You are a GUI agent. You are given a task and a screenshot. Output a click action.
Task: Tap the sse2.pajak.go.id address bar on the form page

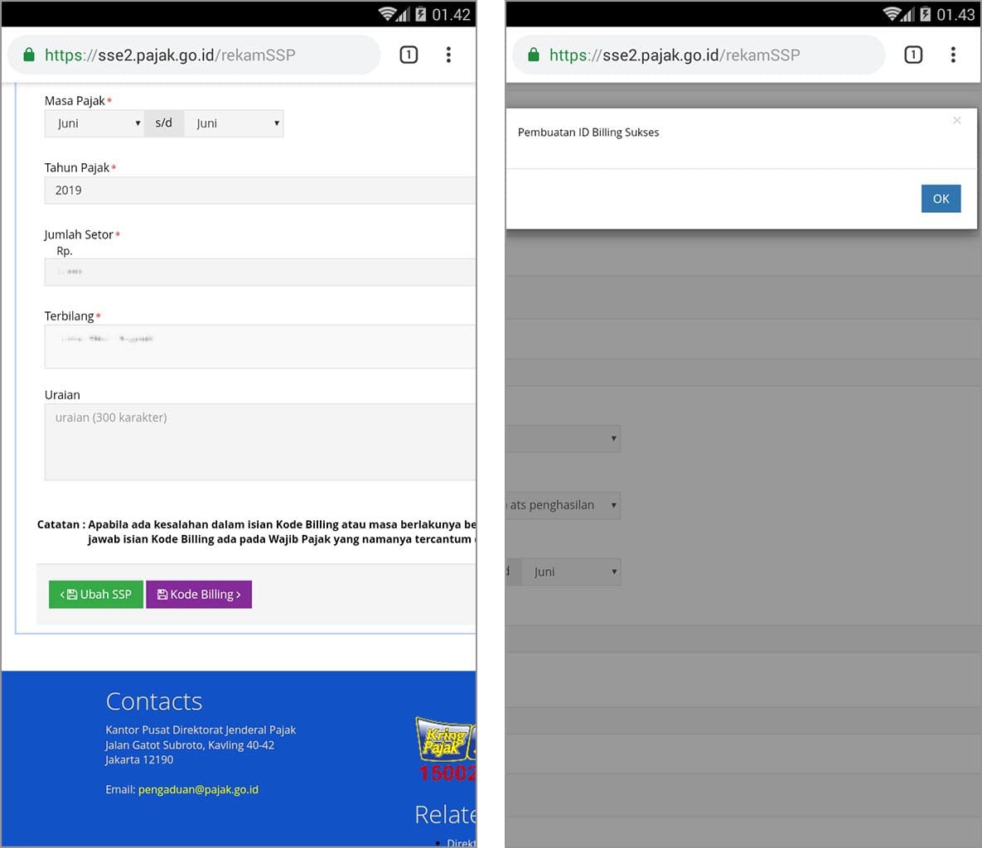(191, 55)
